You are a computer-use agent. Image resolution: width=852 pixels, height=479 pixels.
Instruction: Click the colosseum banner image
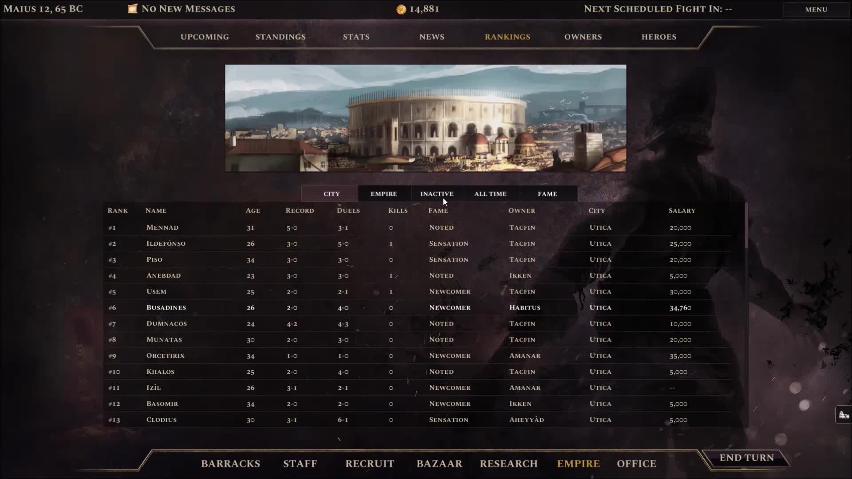click(x=426, y=118)
